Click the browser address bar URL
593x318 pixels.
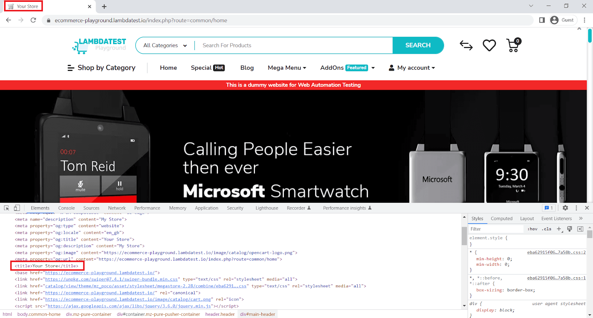tap(141, 20)
